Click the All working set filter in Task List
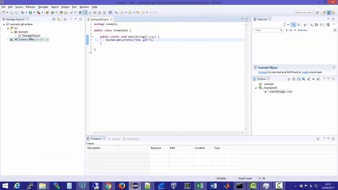 [290, 30]
